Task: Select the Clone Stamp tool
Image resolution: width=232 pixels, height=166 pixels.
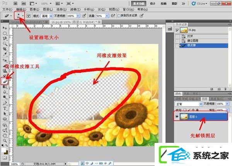Action: [x=5, y=71]
